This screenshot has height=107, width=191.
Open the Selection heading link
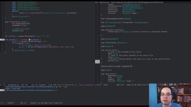(110, 26)
